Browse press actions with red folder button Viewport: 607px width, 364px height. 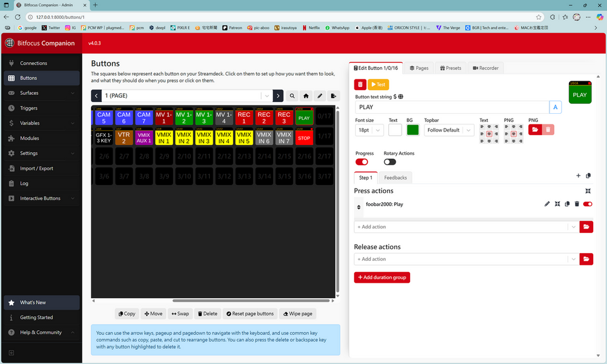tap(586, 227)
